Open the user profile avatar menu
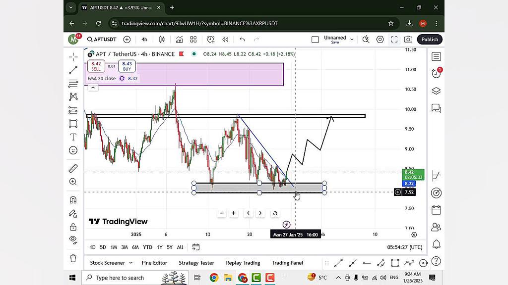 (73, 40)
